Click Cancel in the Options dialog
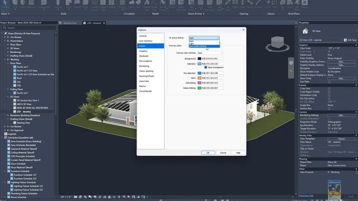The image size is (358, 201). (x=223, y=152)
